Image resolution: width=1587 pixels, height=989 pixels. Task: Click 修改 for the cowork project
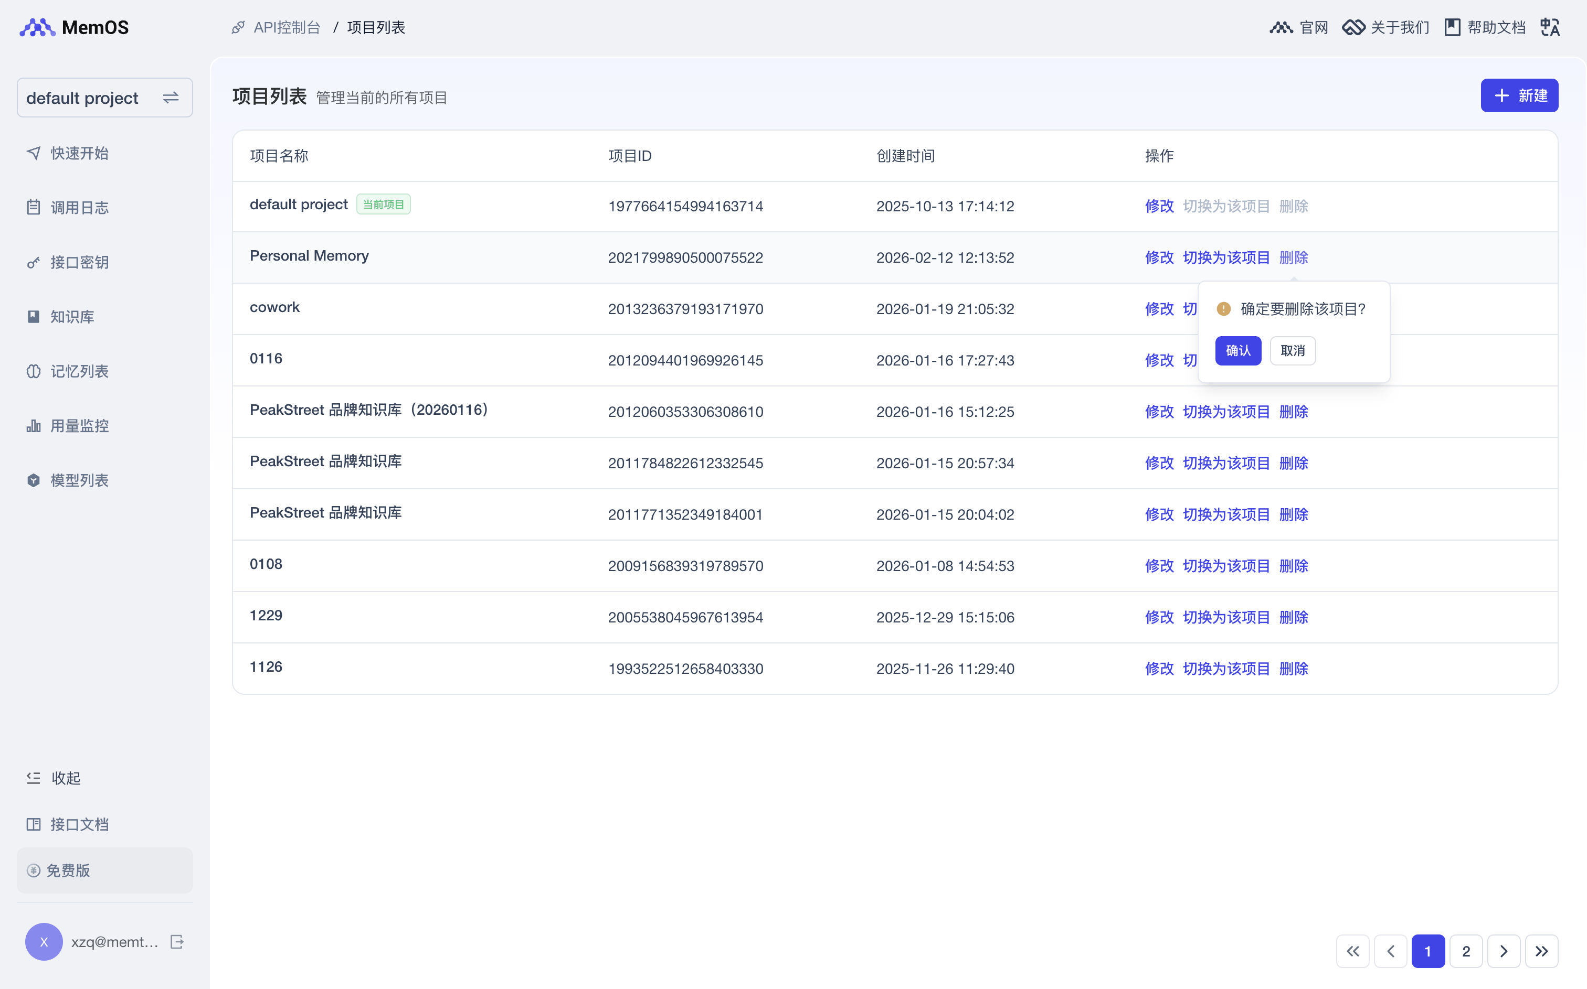pos(1159,309)
